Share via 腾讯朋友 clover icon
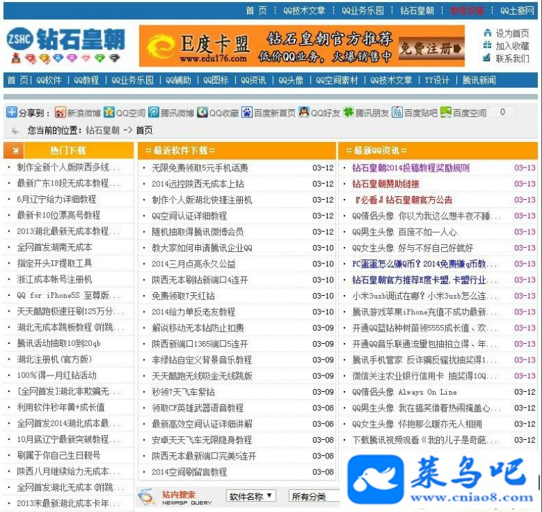542x512 pixels. click(348, 112)
